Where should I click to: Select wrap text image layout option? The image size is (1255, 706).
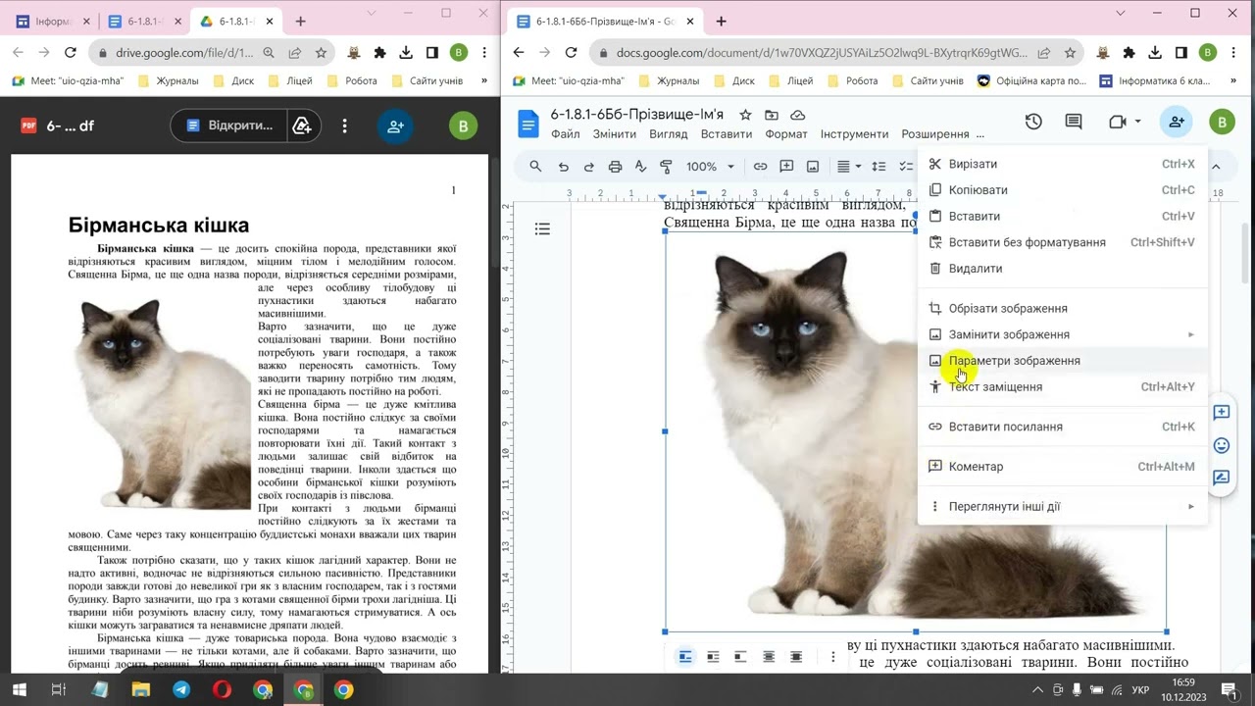tap(713, 657)
